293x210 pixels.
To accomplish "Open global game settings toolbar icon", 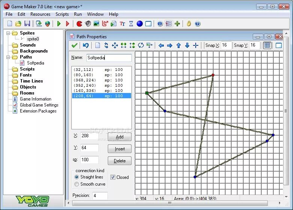I will [x=169, y=24].
